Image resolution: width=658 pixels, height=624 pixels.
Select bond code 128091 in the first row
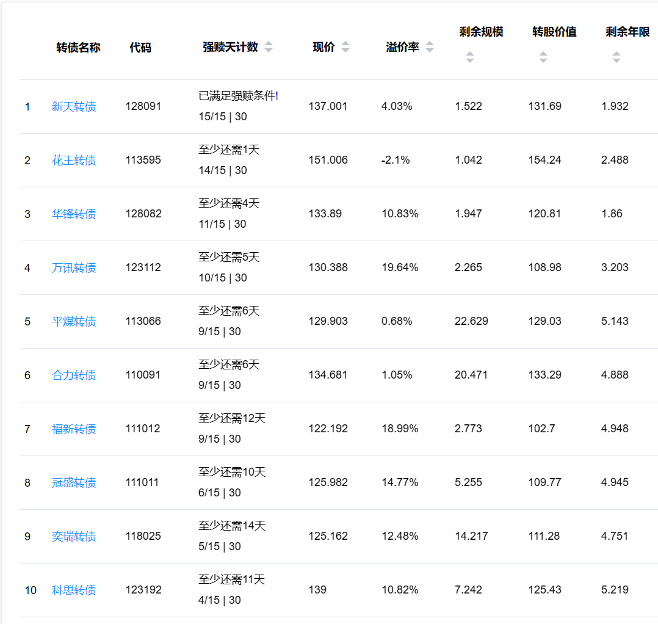point(143,106)
